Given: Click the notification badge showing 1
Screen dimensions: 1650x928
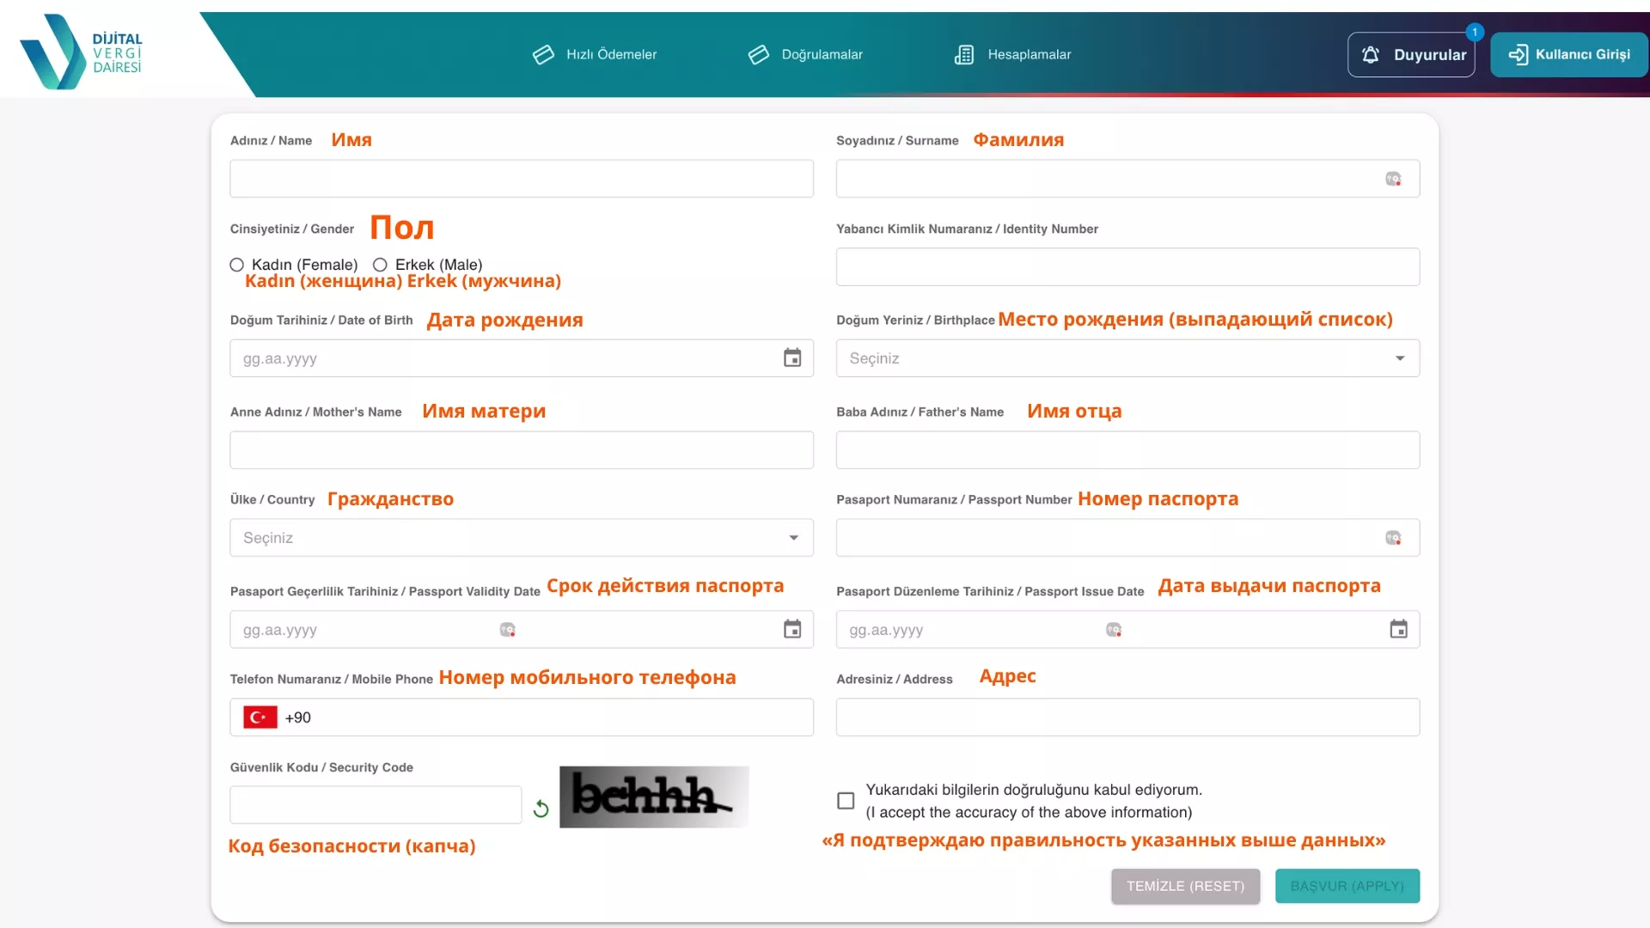Looking at the screenshot, I should coord(1475,33).
